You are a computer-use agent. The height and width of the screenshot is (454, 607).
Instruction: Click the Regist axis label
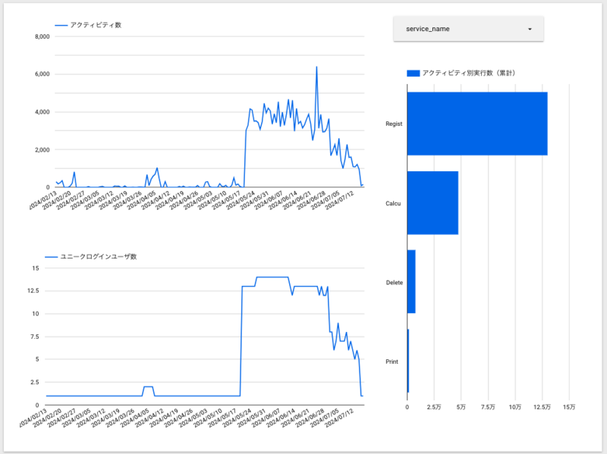pyautogui.click(x=394, y=124)
